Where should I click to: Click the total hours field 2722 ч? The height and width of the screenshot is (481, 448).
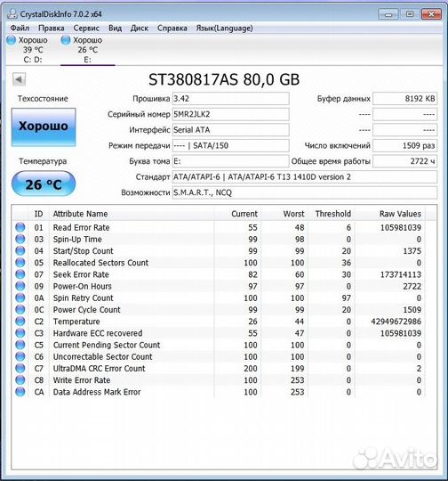pos(404,161)
